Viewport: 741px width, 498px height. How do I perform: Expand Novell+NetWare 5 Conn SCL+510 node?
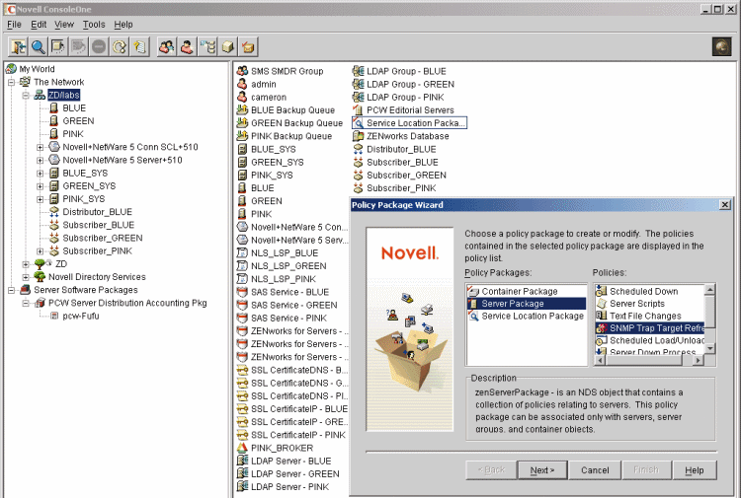(41, 147)
